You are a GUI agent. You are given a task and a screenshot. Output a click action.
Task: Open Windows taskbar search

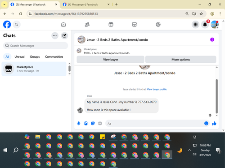coord(16,150)
